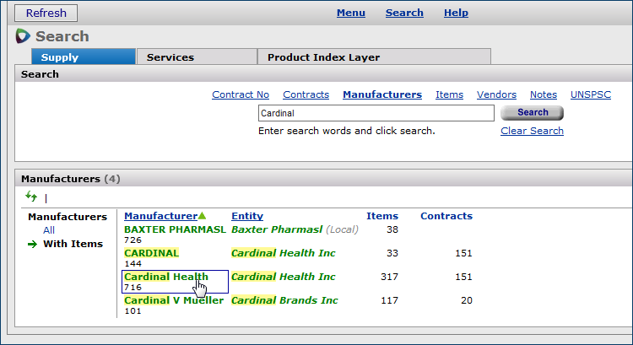
Task: Sort by the Contracts column header
Action: click(x=446, y=216)
